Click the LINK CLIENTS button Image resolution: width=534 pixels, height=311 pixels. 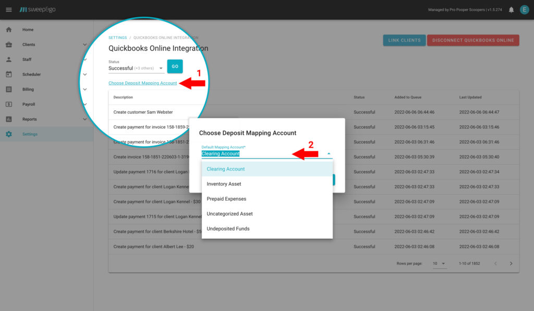(404, 40)
